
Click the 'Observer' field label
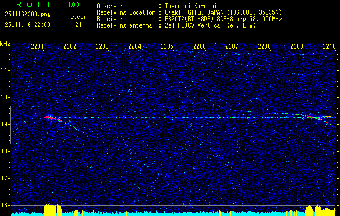(x=110, y=6)
